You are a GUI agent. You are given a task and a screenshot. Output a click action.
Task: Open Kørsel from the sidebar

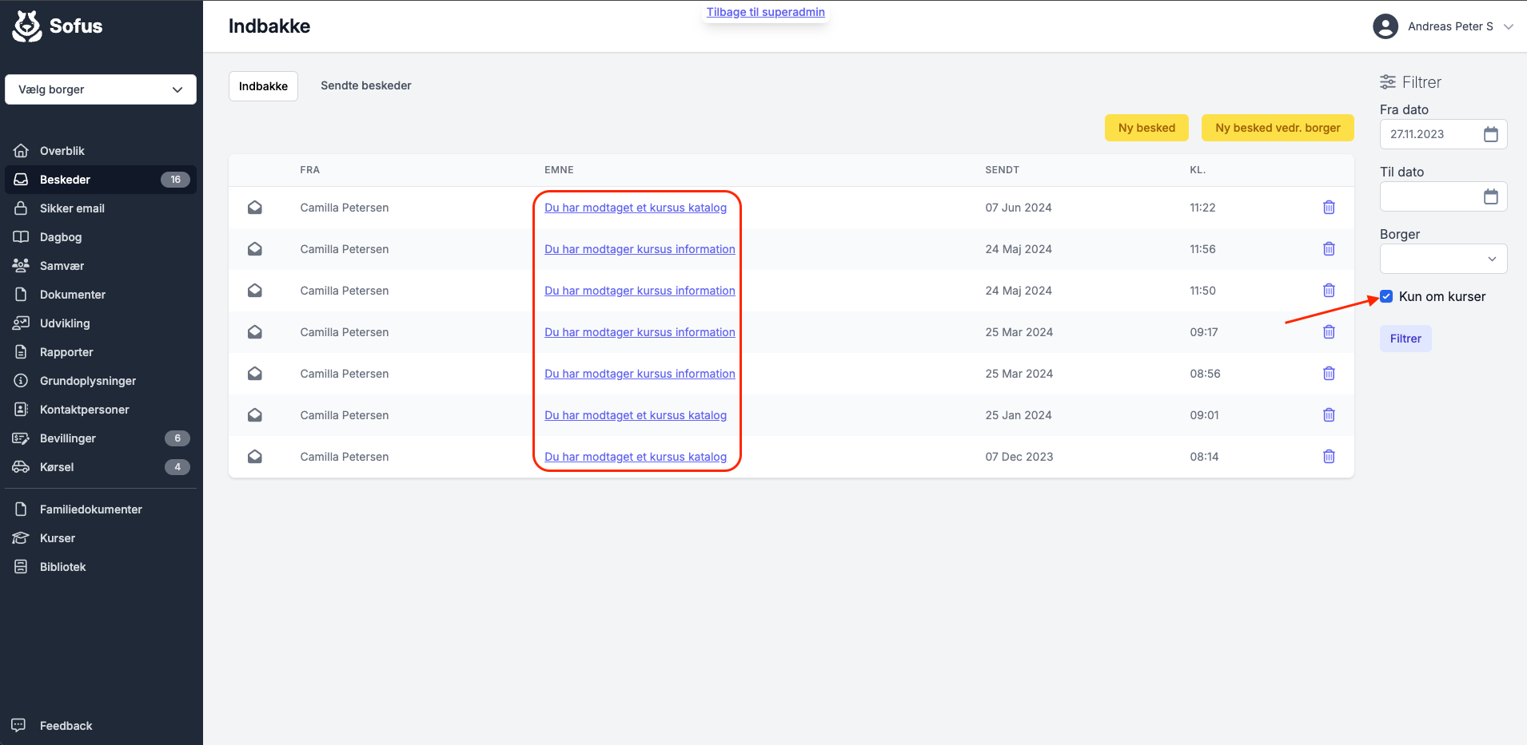tap(57, 467)
